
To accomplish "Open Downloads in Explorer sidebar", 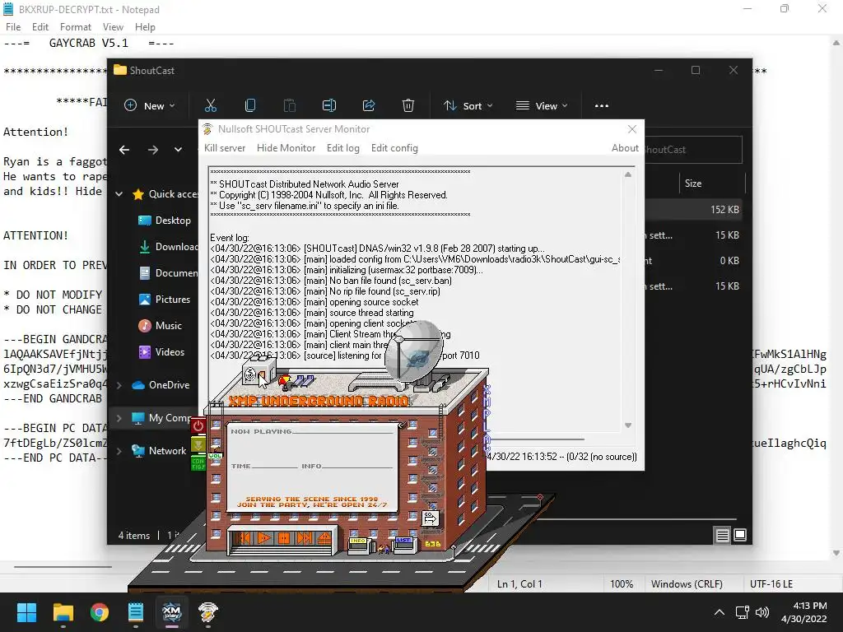I will [x=168, y=247].
